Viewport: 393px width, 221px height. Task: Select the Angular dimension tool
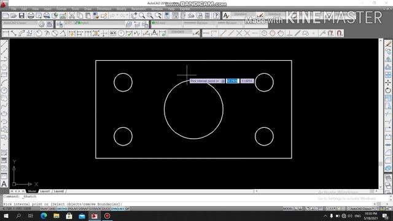[63, 33]
